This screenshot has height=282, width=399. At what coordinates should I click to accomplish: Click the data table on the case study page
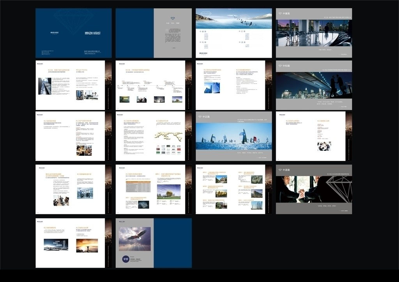point(135,187)
